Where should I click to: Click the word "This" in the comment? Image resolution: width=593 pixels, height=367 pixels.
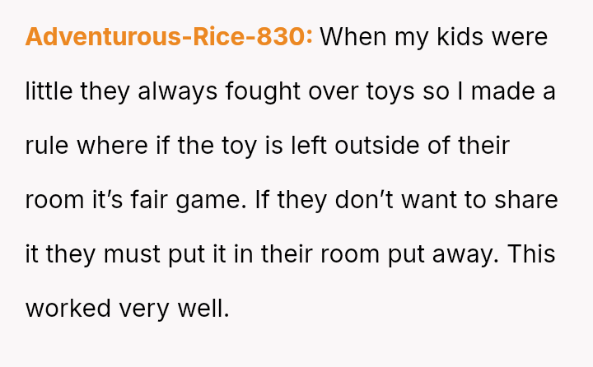tap(533, 254)
